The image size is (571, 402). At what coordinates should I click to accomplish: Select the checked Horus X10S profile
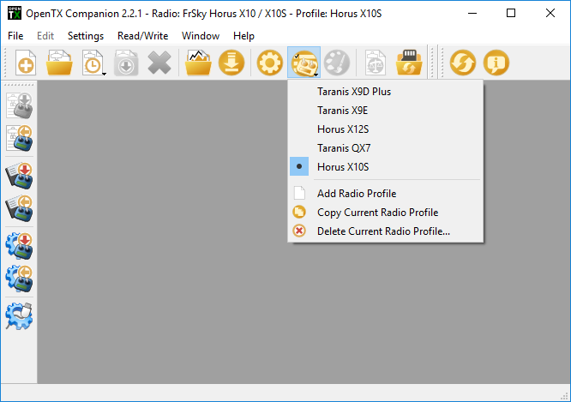385,167
